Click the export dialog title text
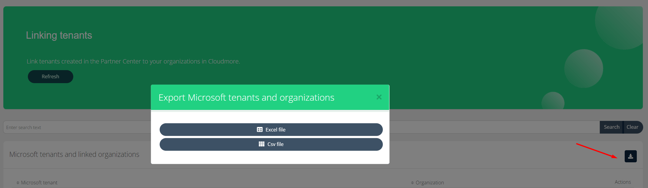This screenshot has width=648, height=188. coord(246,98)
